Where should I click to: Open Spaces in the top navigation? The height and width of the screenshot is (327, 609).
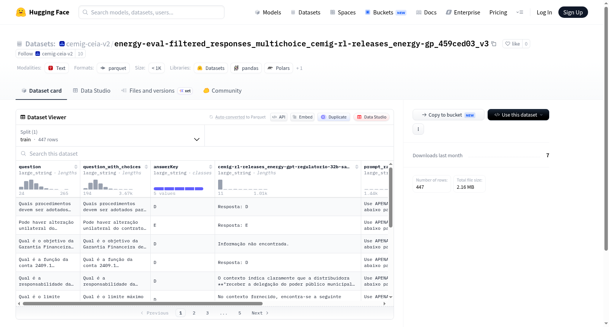(343, 12)
